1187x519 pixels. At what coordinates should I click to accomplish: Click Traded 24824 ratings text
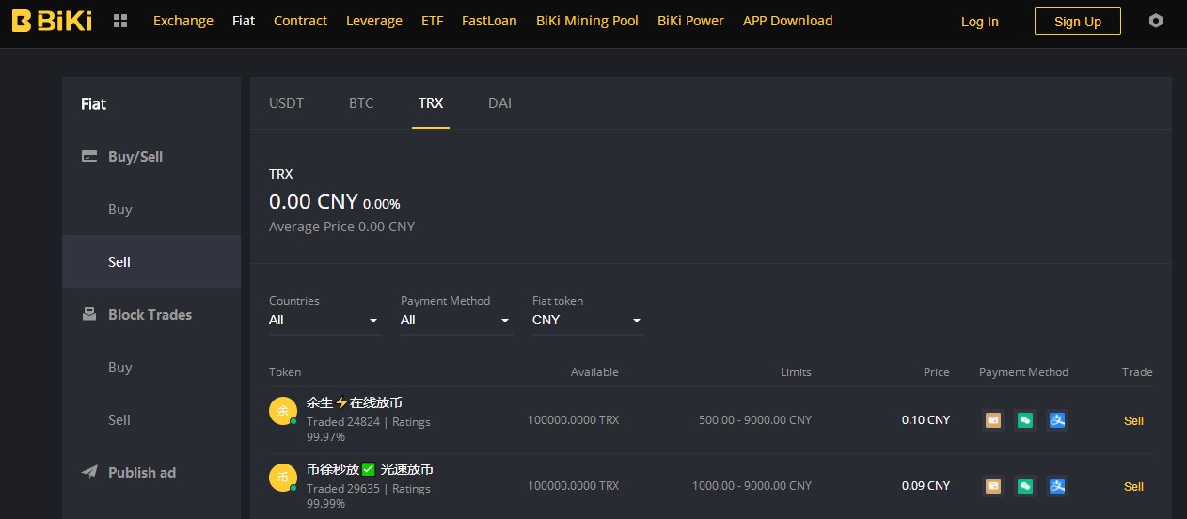click(x=369, y=429)
